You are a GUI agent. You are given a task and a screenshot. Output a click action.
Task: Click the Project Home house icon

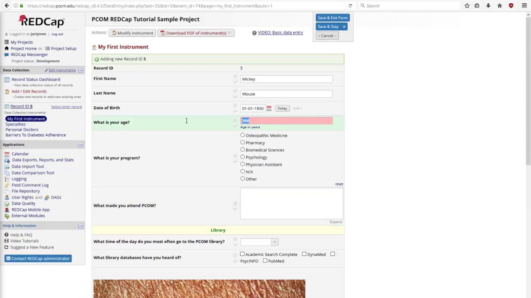click(7, 48)
